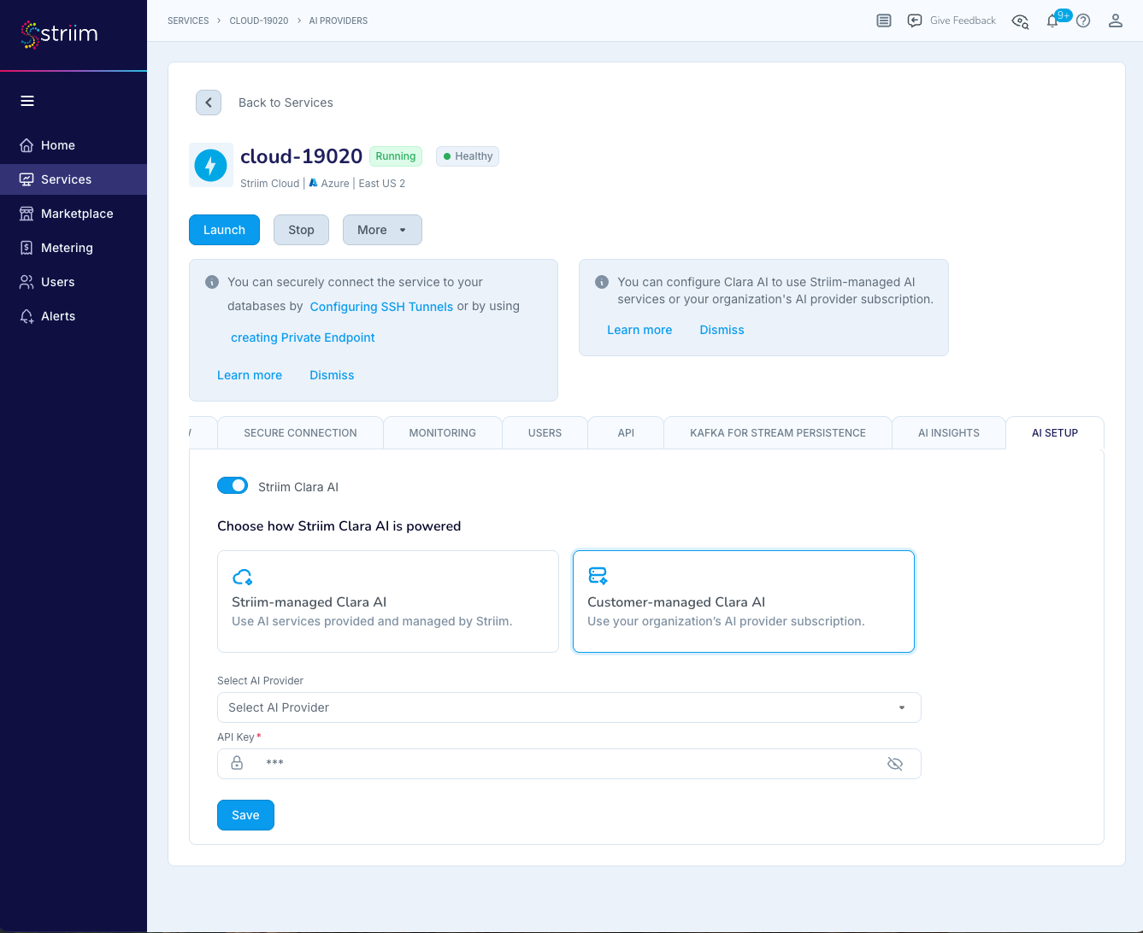Click the back arrow button
The width and height of the screenshot is (1143, 933).
tap(209, 103)
